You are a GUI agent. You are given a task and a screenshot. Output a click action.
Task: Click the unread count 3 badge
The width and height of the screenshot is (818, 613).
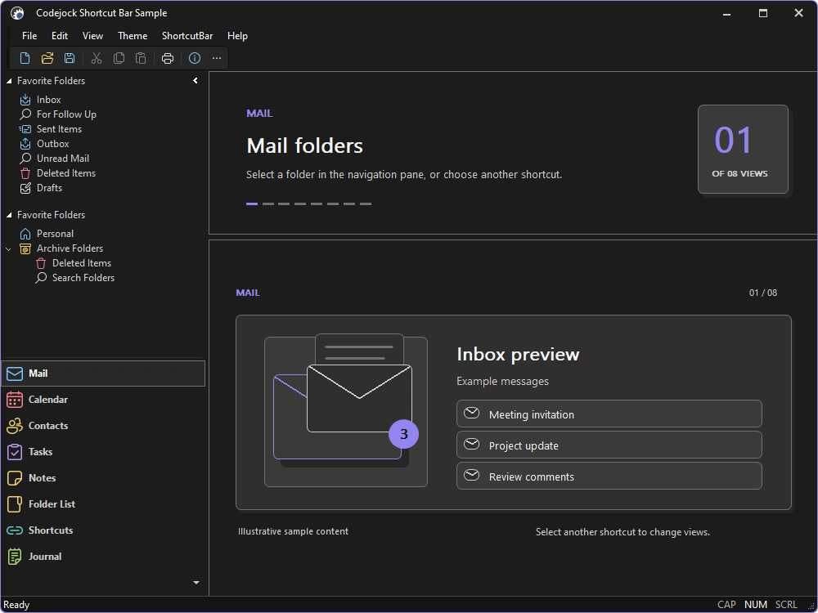404,434
